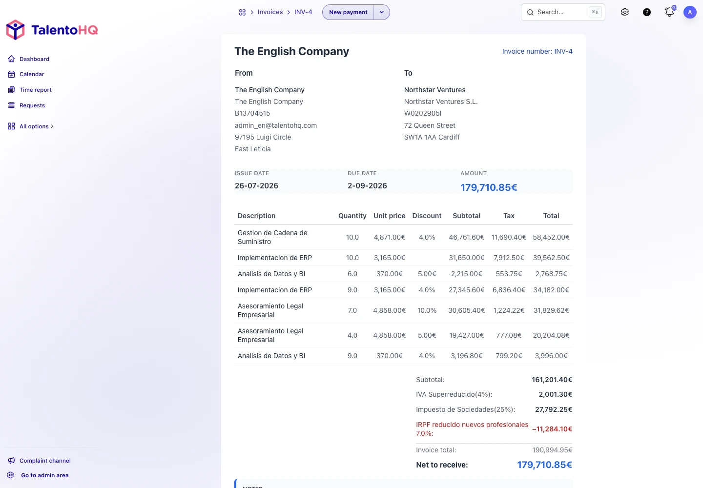Click Impuesto de Sociedades value 27,792.25€

[554, 409]
